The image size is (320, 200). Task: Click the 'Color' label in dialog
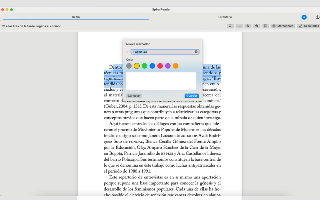tap(130, 60)
